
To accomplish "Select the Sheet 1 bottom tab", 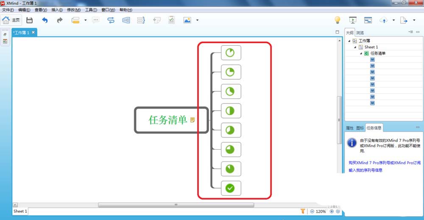I will point(20,211).
